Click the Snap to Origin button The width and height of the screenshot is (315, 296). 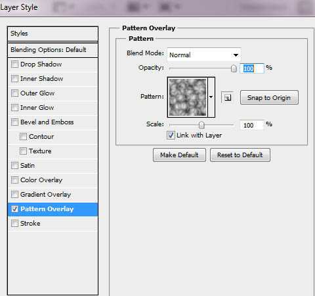point(269,97)
